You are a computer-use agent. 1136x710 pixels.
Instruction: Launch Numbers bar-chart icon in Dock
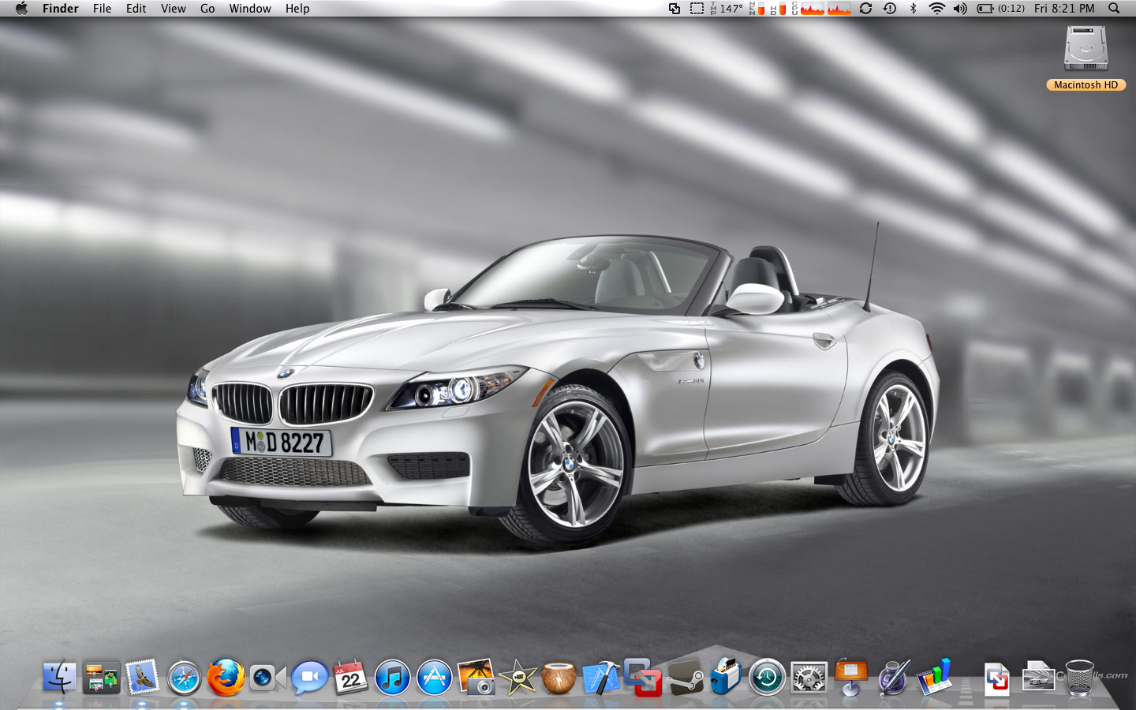coord(935,678)
